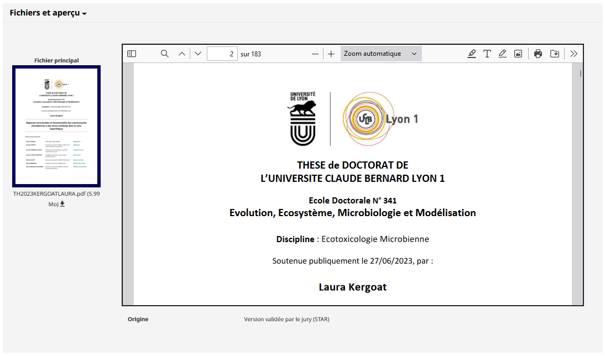Click the PDF viewer vertical scrollbar

pyautogui.click(x=580, y=184)
